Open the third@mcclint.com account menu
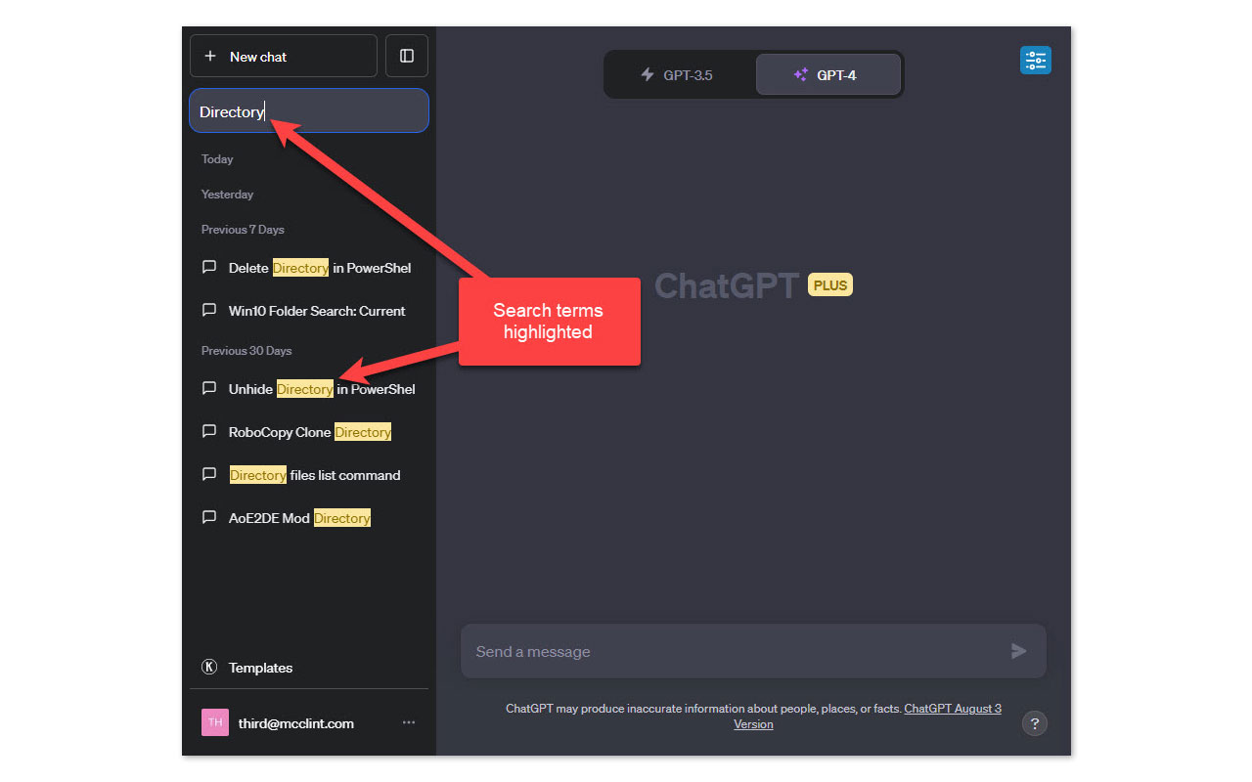 (x=309, y=722)
